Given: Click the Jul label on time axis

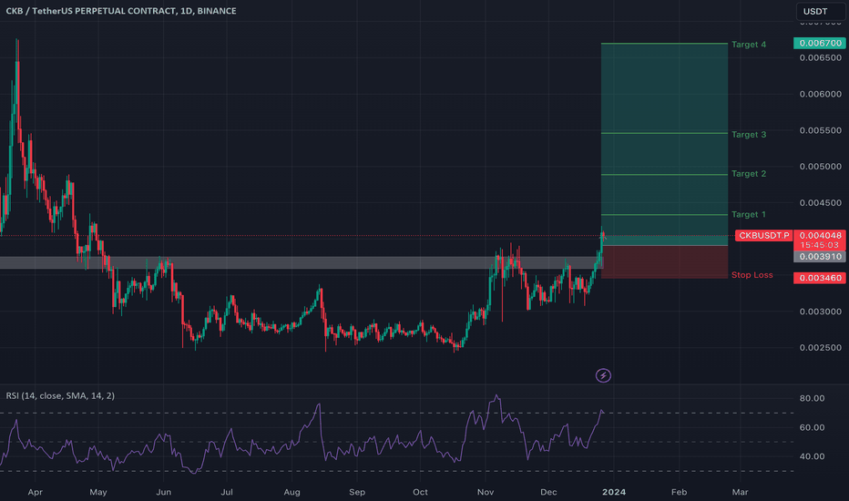Looking at the screenshot, I should pyautogui.click(x=227, y=492).
